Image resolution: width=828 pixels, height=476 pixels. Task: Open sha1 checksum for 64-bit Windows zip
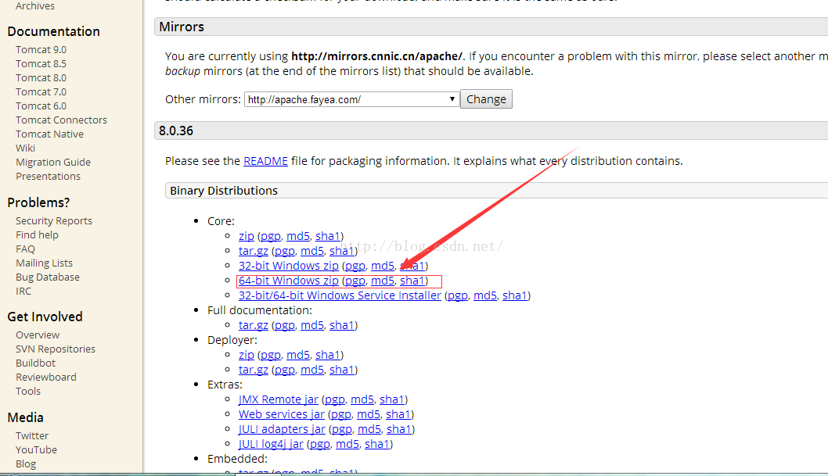pyautogui.click(x=412, y=281)
